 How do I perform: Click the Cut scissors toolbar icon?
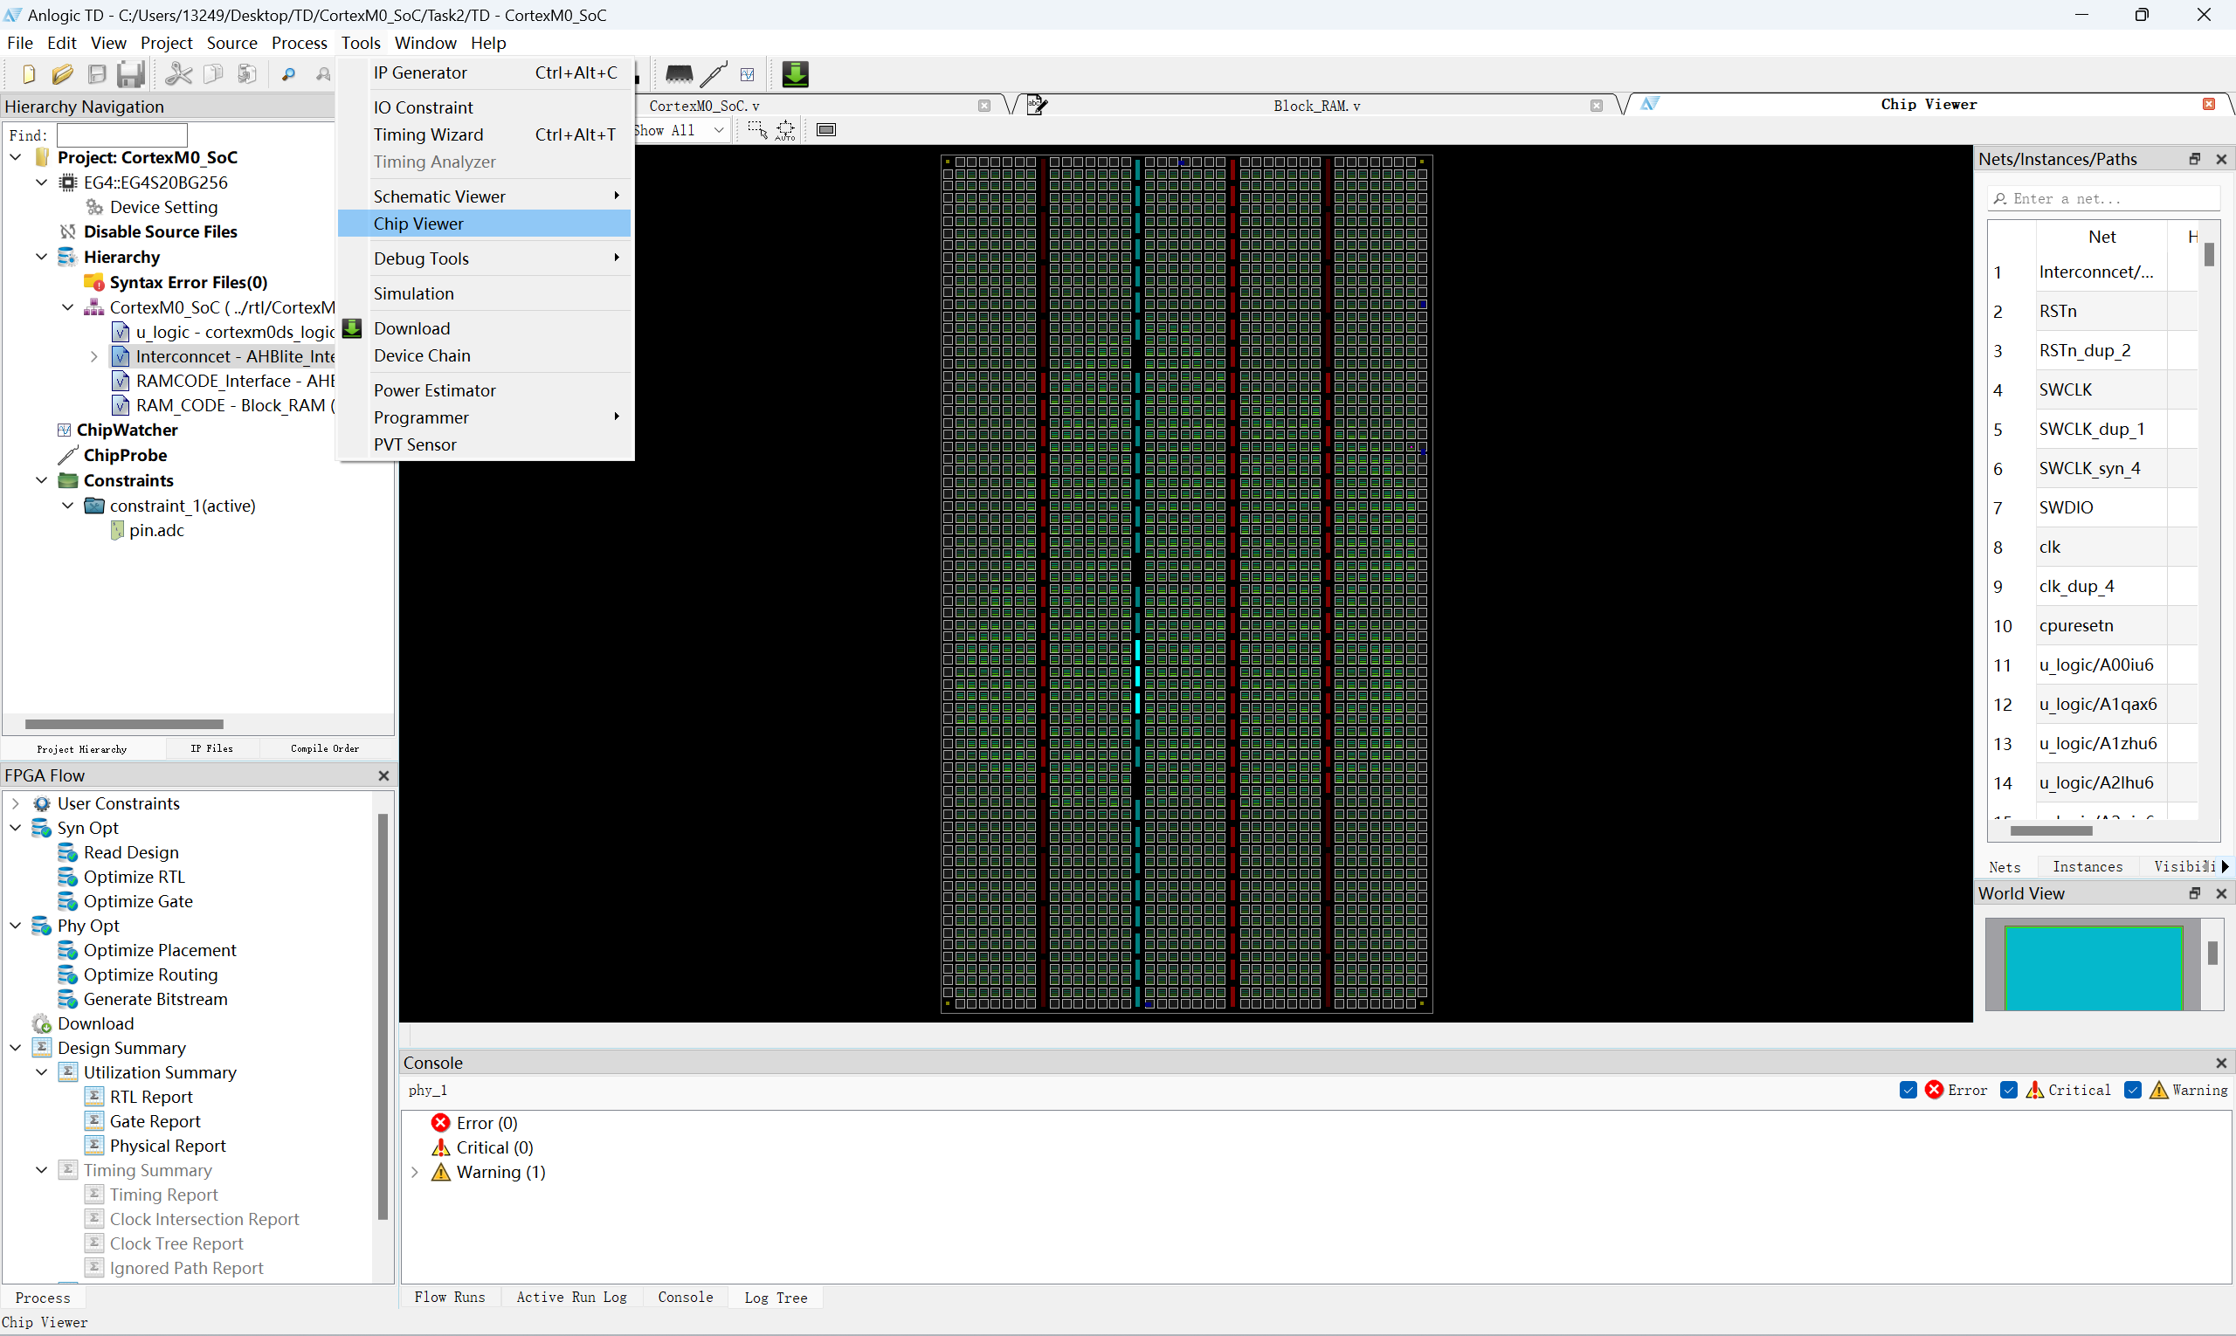(178, 74)
